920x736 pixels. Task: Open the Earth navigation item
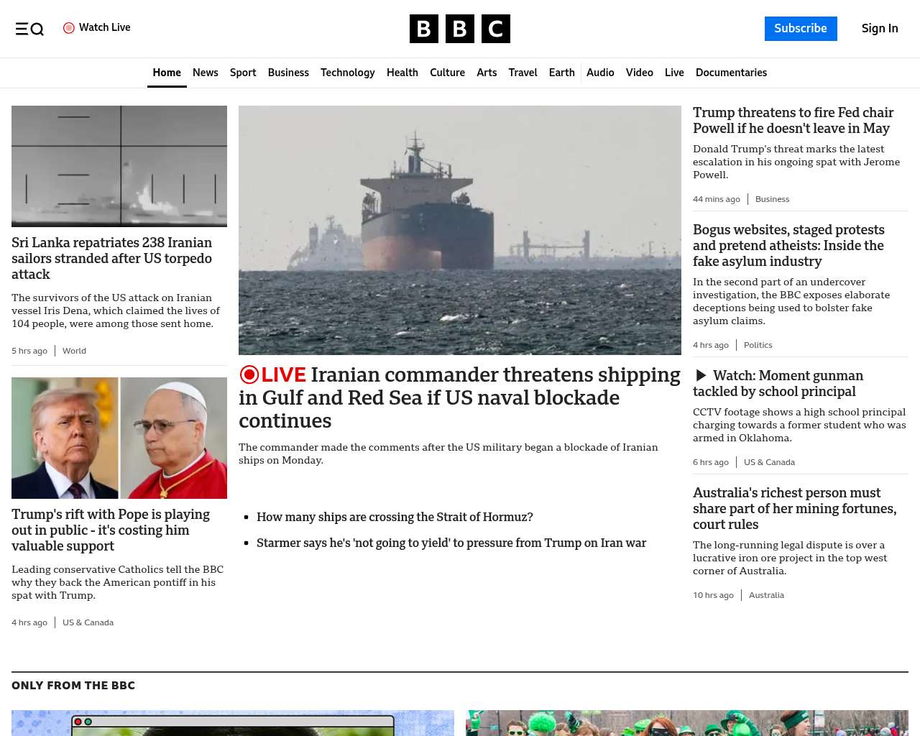point(561,73)
